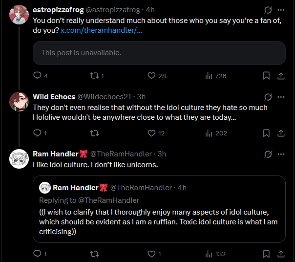Like astropizzafrog's post with 28 likes
The image size is (295, 262).
pos(151,76)
